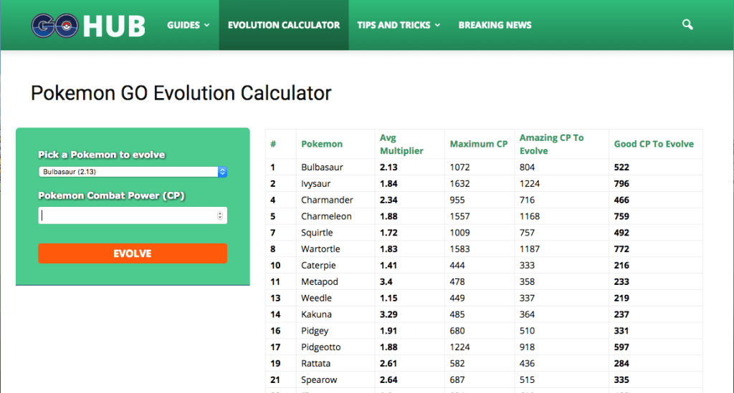Select Charmander in the table
The width and height of the screenshot is (734, 393).
pyautogui.click(x=327, y=200)
